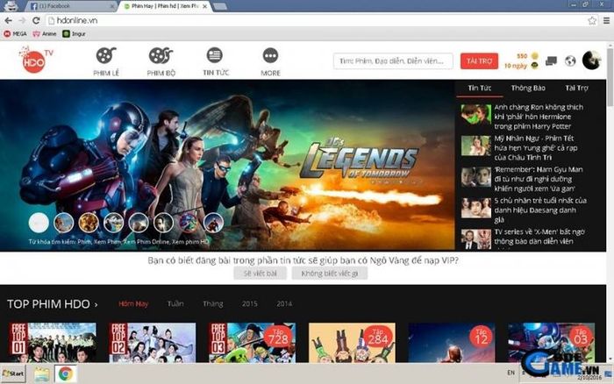614x384 pixels.
Task: Select the fifth carousel thumbnail circle
Action: 139,223
